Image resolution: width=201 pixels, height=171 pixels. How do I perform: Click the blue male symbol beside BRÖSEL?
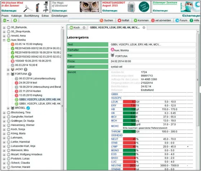(28, 108)
